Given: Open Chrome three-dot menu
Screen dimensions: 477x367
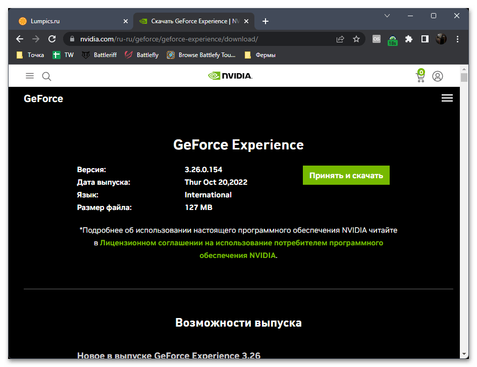Looking at the screenshot, I should (x=457, y=39).
